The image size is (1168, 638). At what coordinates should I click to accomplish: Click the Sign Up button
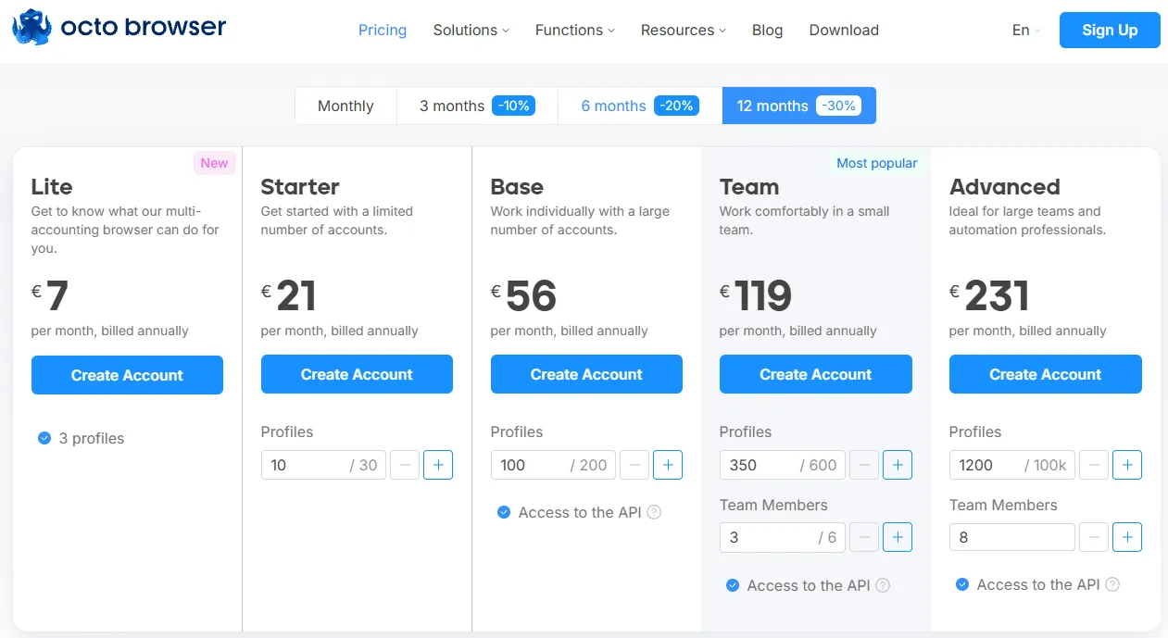click(x=1109, y=30)
